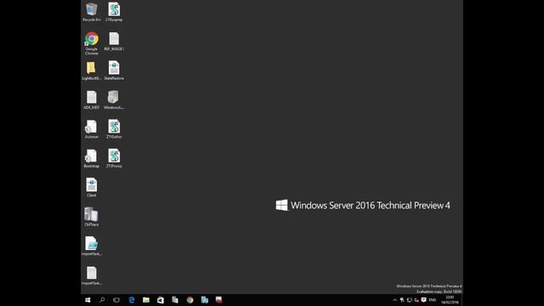This screenshot has height=306, width=544.
Task: Select the Bootstrap settings file icon
Action: click(x=92, y=159)
